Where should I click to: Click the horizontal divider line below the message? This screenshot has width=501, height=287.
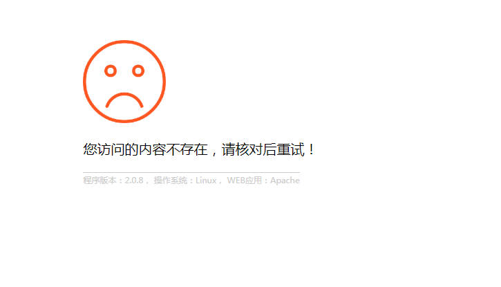click(191, 173)
